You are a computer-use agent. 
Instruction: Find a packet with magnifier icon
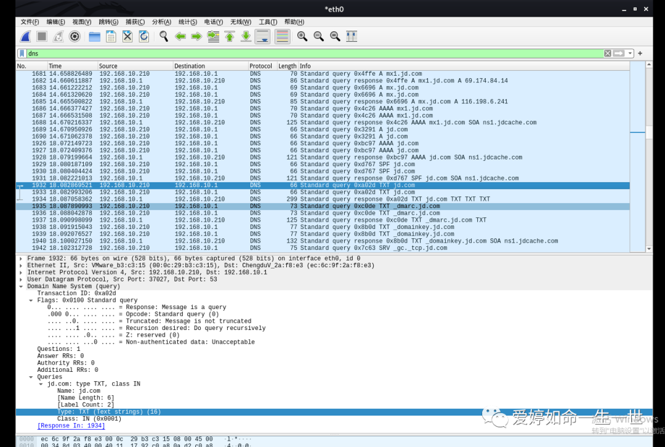coord(164,36)
